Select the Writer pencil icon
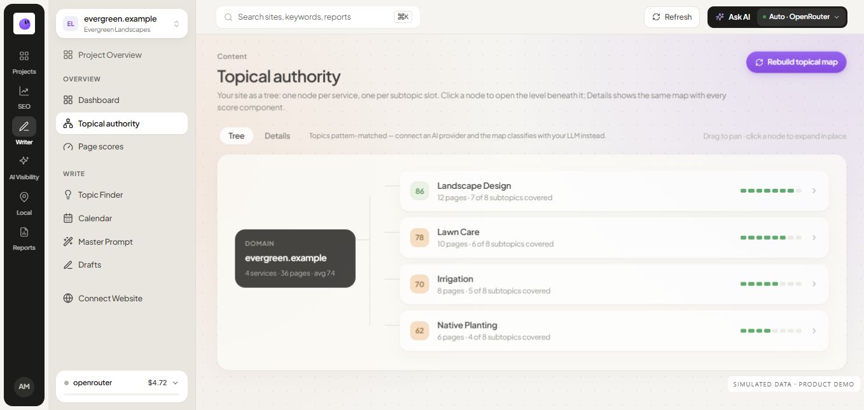Screen dimensions: 864x410 click(24, 126)
